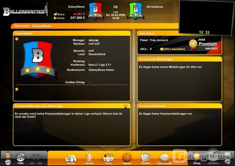Open the Community section
The width and height of the screenshot is (235, 166).
pyautogui.click(x=164, y=158)
